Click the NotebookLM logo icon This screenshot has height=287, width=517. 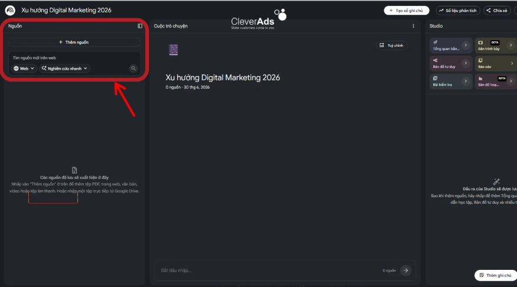tap(10, 10)
